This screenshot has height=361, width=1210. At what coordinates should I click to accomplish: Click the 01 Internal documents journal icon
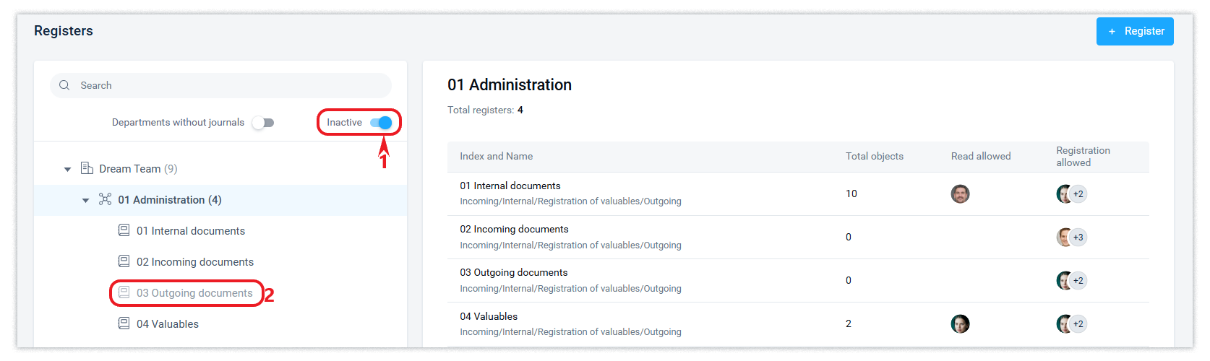[x=124, y=230]
